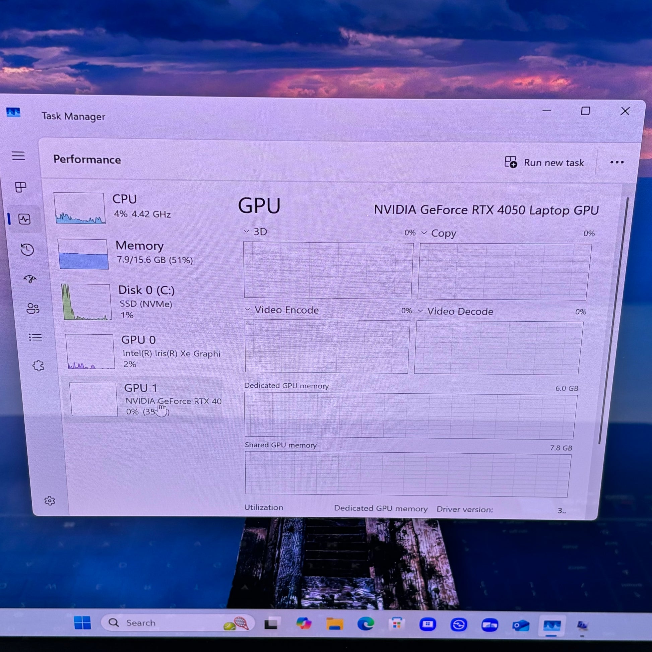Open the 3D engine dropdown
This screenshot has height=652, width=652.
coord(256,232)
